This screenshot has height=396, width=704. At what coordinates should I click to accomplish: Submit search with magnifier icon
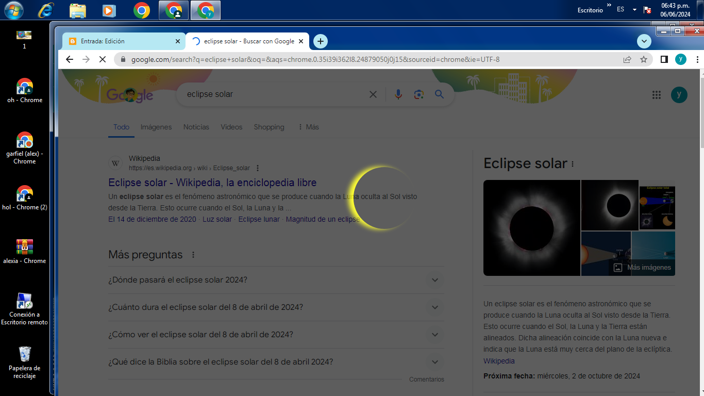tap(439, 94)
